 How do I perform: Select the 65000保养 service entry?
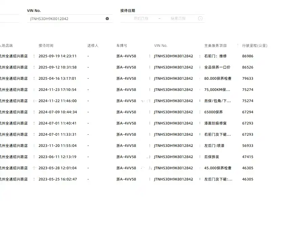[213, 112]
